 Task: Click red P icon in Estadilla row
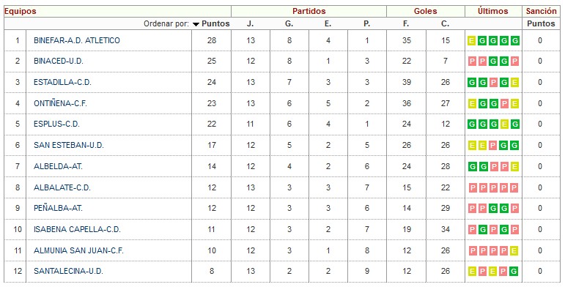click(x=493, y=83)
